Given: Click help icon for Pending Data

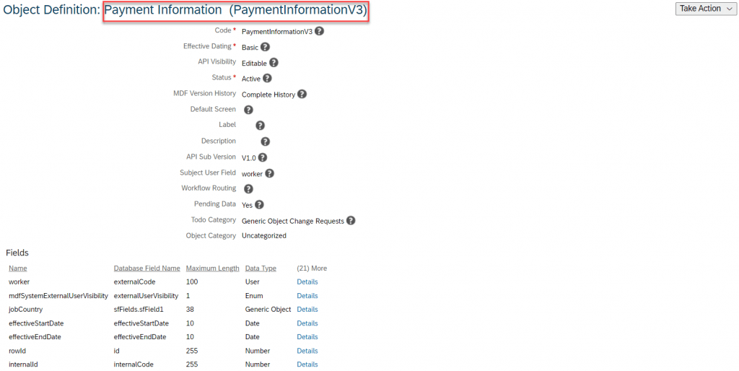Looking at the screenshot, I should coord(259,204).
